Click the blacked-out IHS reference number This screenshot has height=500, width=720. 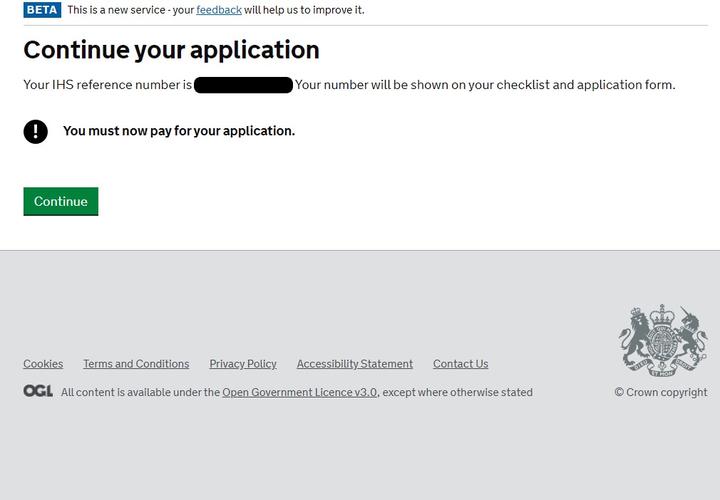point(243,85)
